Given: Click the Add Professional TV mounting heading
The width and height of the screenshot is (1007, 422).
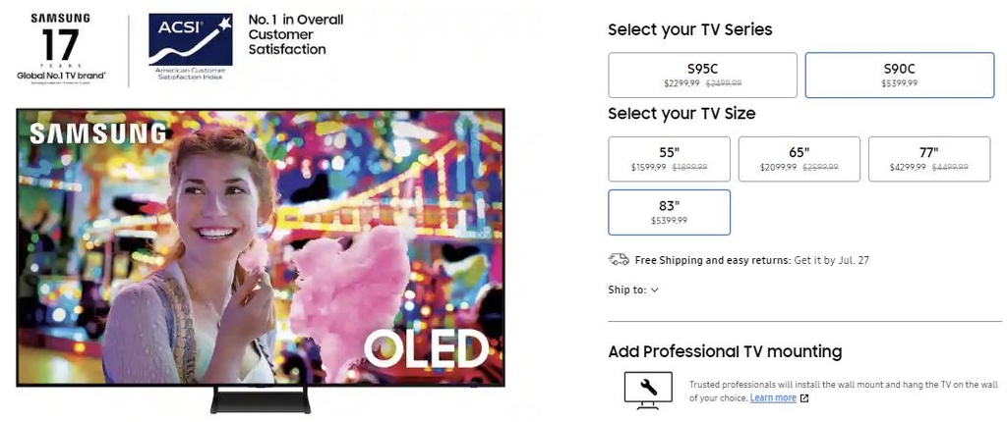Looking at the screenshot, I should 725,351.
